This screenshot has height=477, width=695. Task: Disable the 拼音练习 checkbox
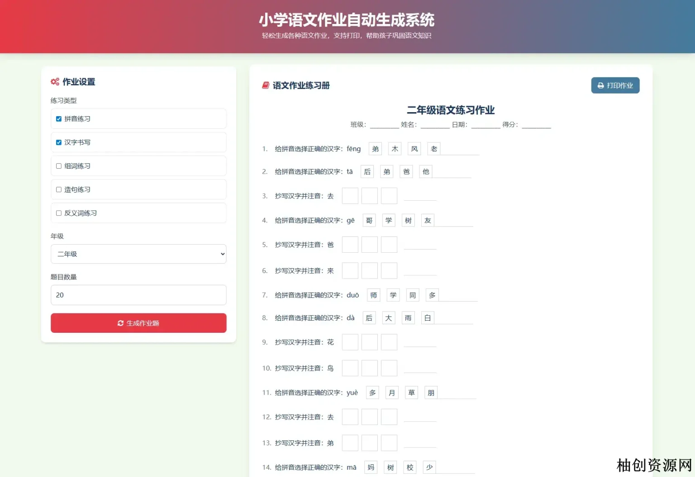pyautogui.click(x=58, y=118)
